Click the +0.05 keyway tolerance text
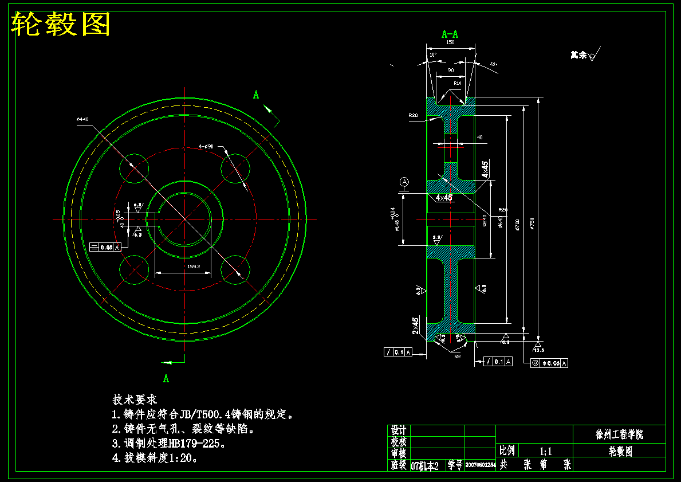This screenshot has height=482, width=681. click(x=118, y=216)
